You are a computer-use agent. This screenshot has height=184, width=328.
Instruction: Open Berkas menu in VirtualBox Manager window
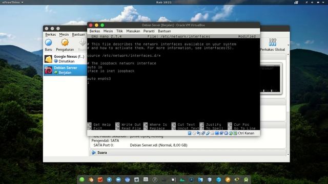(x=50, y=34)
